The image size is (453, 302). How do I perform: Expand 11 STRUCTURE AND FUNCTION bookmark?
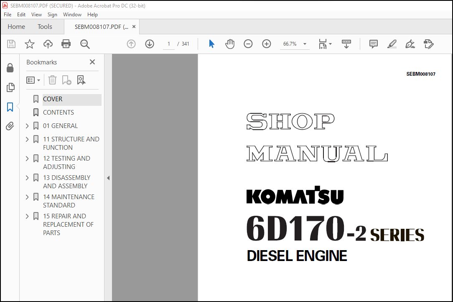click(x=27, y=139)
